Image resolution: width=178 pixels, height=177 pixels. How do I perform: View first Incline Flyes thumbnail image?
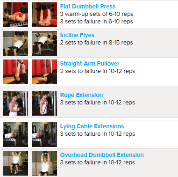16,43
